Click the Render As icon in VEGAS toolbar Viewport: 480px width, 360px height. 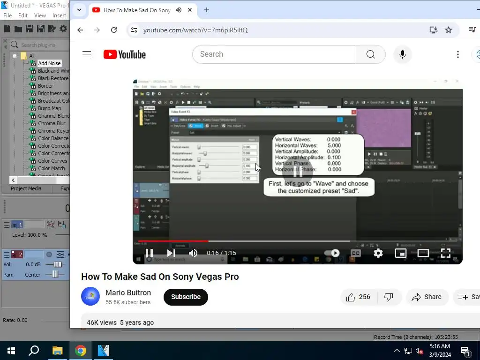[52, 29]
